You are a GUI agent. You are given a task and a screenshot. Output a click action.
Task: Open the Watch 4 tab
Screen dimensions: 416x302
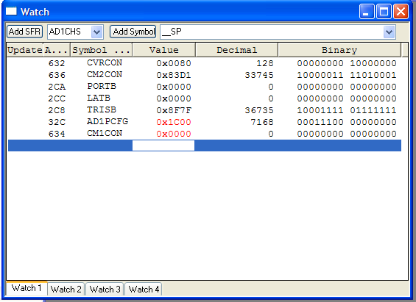pos(144,289)
